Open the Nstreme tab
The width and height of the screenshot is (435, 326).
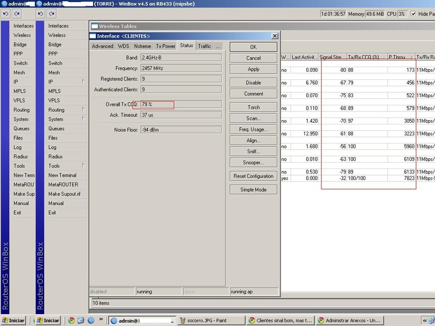click(142, 46)
